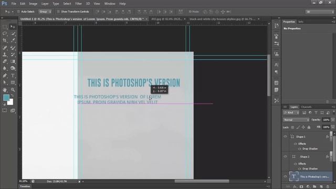Select the Quick Selection tool
This screenshot has height=189, width=336.
tap(13, 34)
